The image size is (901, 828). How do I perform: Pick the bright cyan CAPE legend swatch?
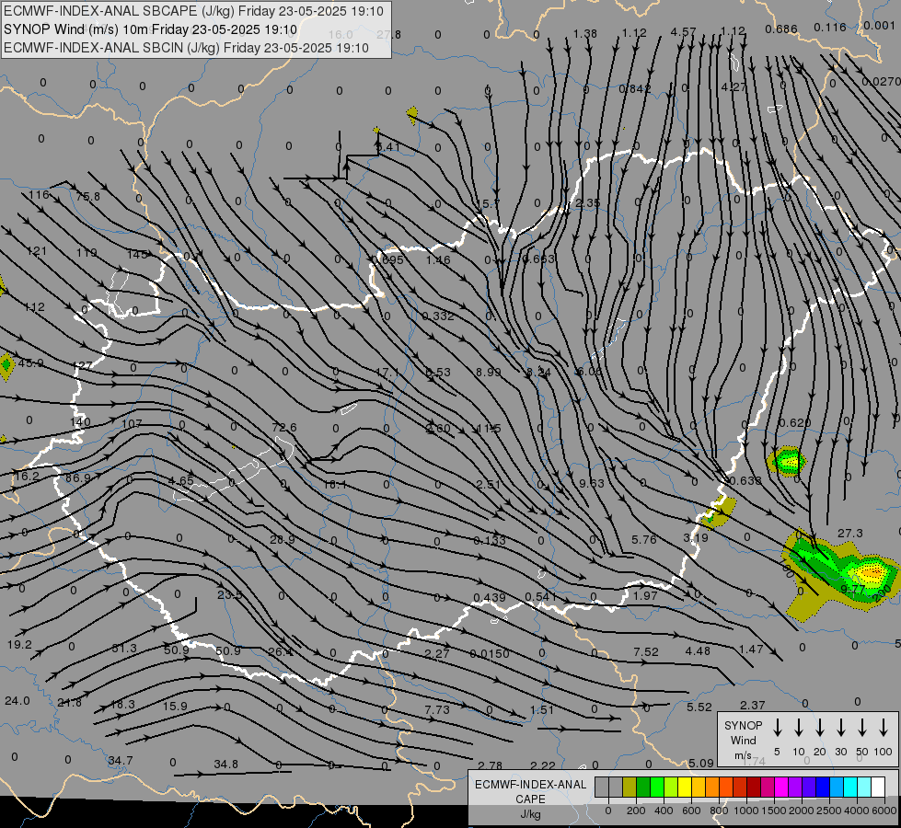coord(850,788)
